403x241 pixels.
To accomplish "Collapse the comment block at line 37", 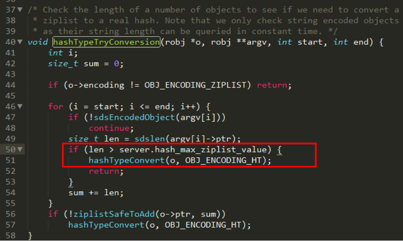I will click(20, 10).
